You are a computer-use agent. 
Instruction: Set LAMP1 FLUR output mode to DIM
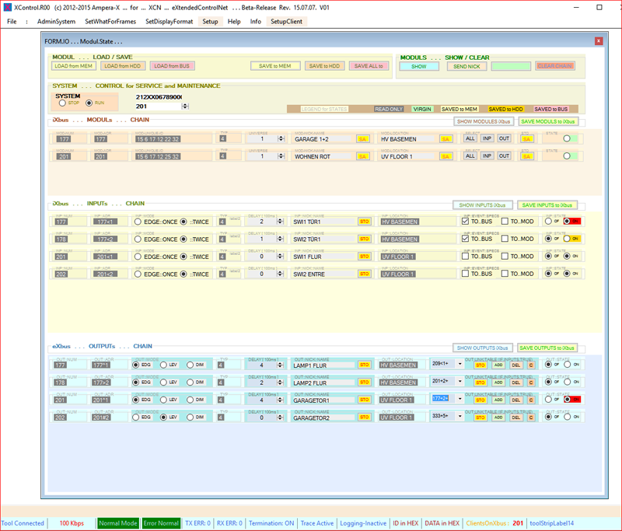191,365
